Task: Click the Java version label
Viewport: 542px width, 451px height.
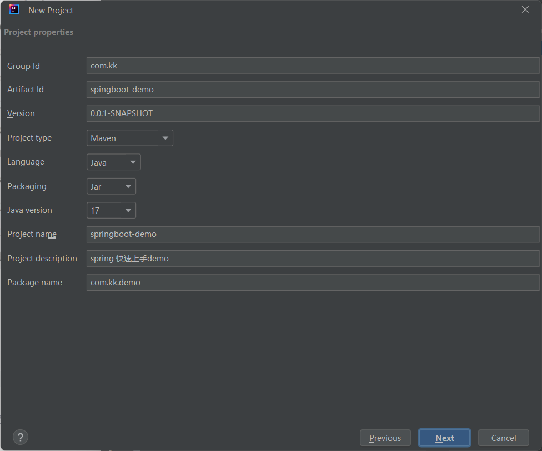Action: point(30,210)
